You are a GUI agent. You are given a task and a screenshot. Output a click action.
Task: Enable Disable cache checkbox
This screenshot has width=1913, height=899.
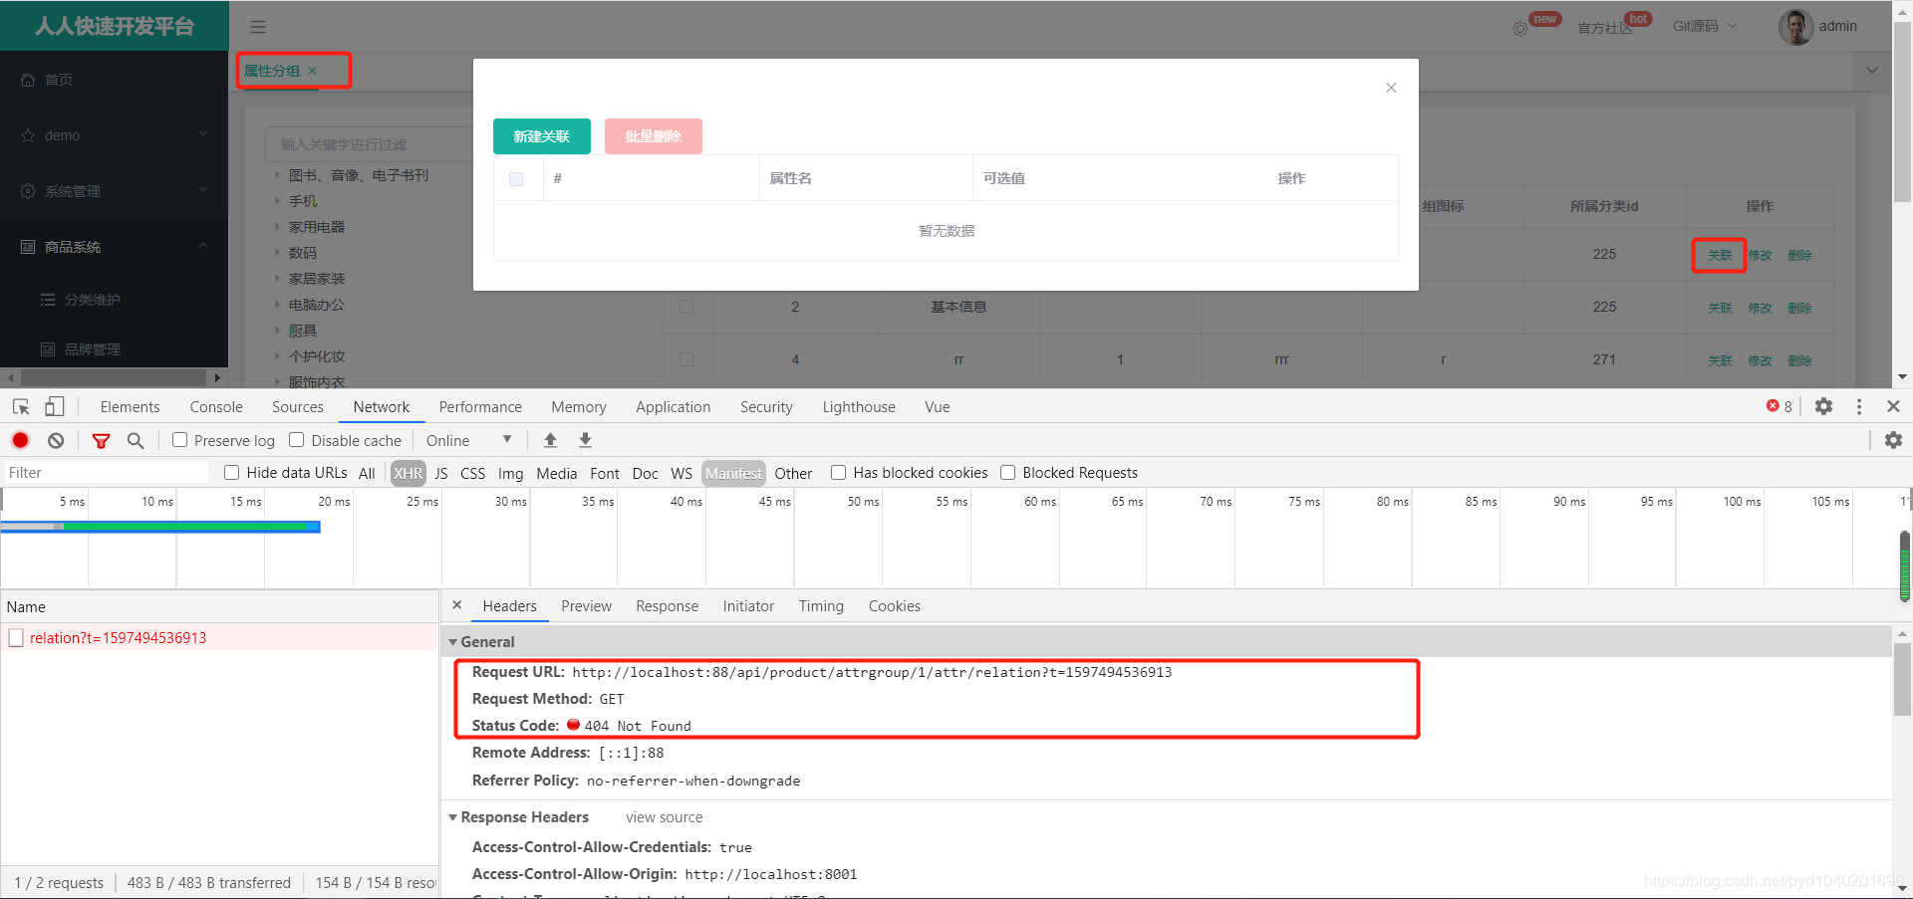coord(297,440)
